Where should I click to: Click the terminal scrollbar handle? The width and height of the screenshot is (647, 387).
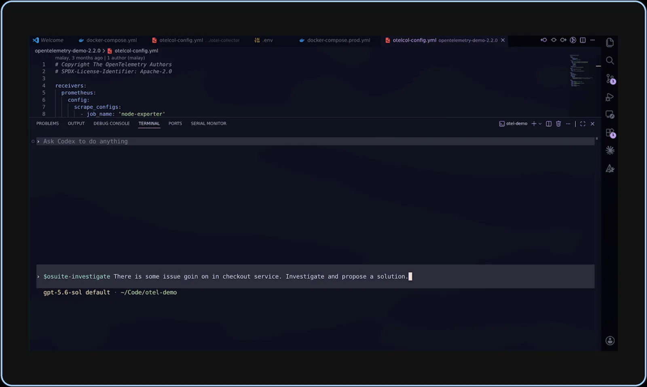[596, 139]
